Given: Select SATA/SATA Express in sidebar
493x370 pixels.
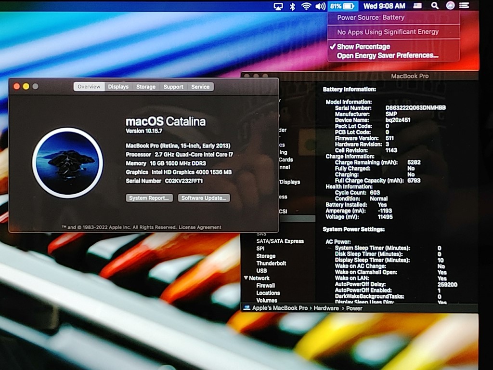Looking at the screenshot, I should click(x=280, y=241).
